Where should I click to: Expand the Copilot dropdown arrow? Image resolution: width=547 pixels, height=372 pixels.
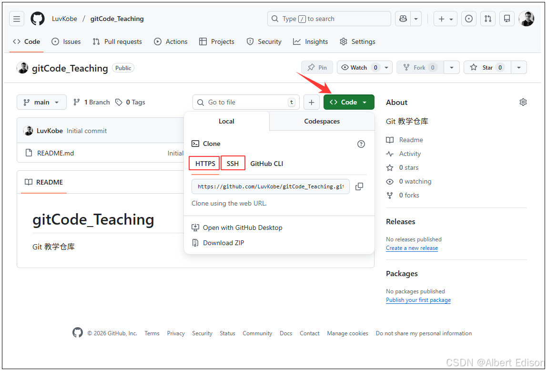(x=416, y=19)
